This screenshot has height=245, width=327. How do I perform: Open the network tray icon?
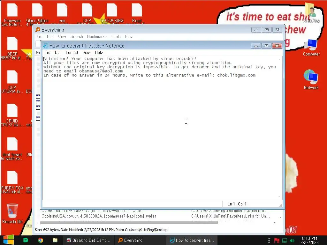285,241
